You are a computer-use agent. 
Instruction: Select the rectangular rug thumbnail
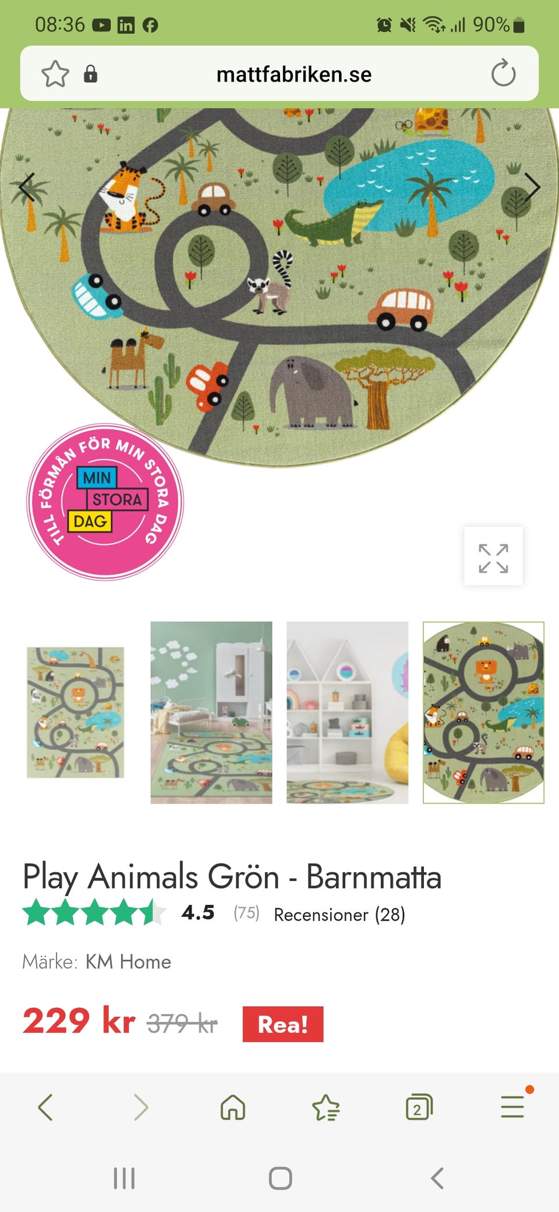point(76,713)
